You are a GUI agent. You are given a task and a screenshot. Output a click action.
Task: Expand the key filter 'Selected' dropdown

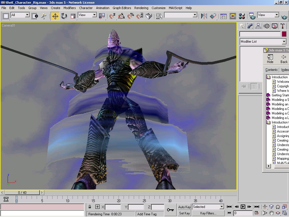222,207
